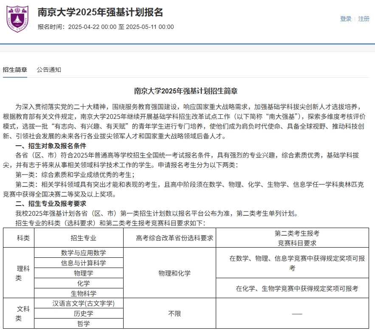Click the Nanjing University logo
375x330 pixels.
(x=17, y=19)
